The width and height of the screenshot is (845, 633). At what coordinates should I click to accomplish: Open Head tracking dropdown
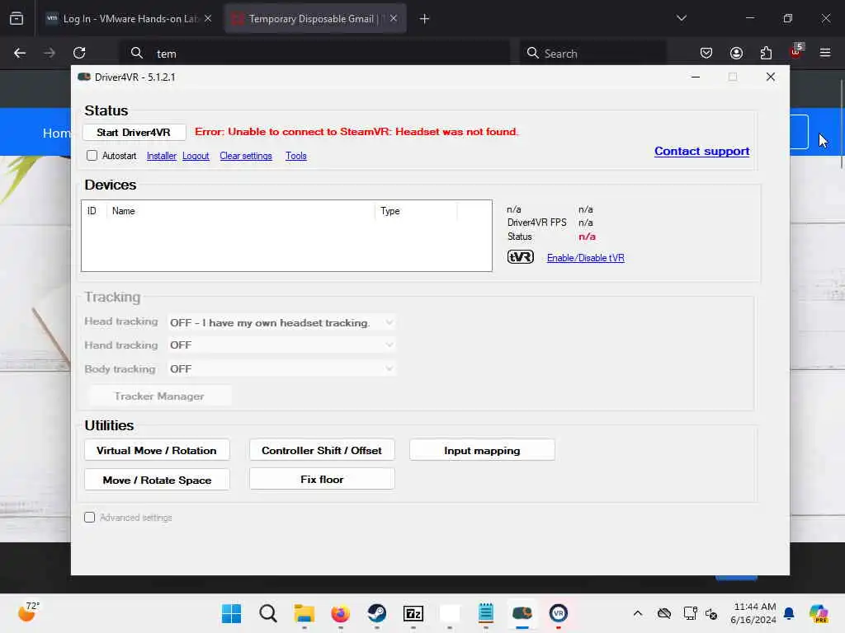click(281, 322)
